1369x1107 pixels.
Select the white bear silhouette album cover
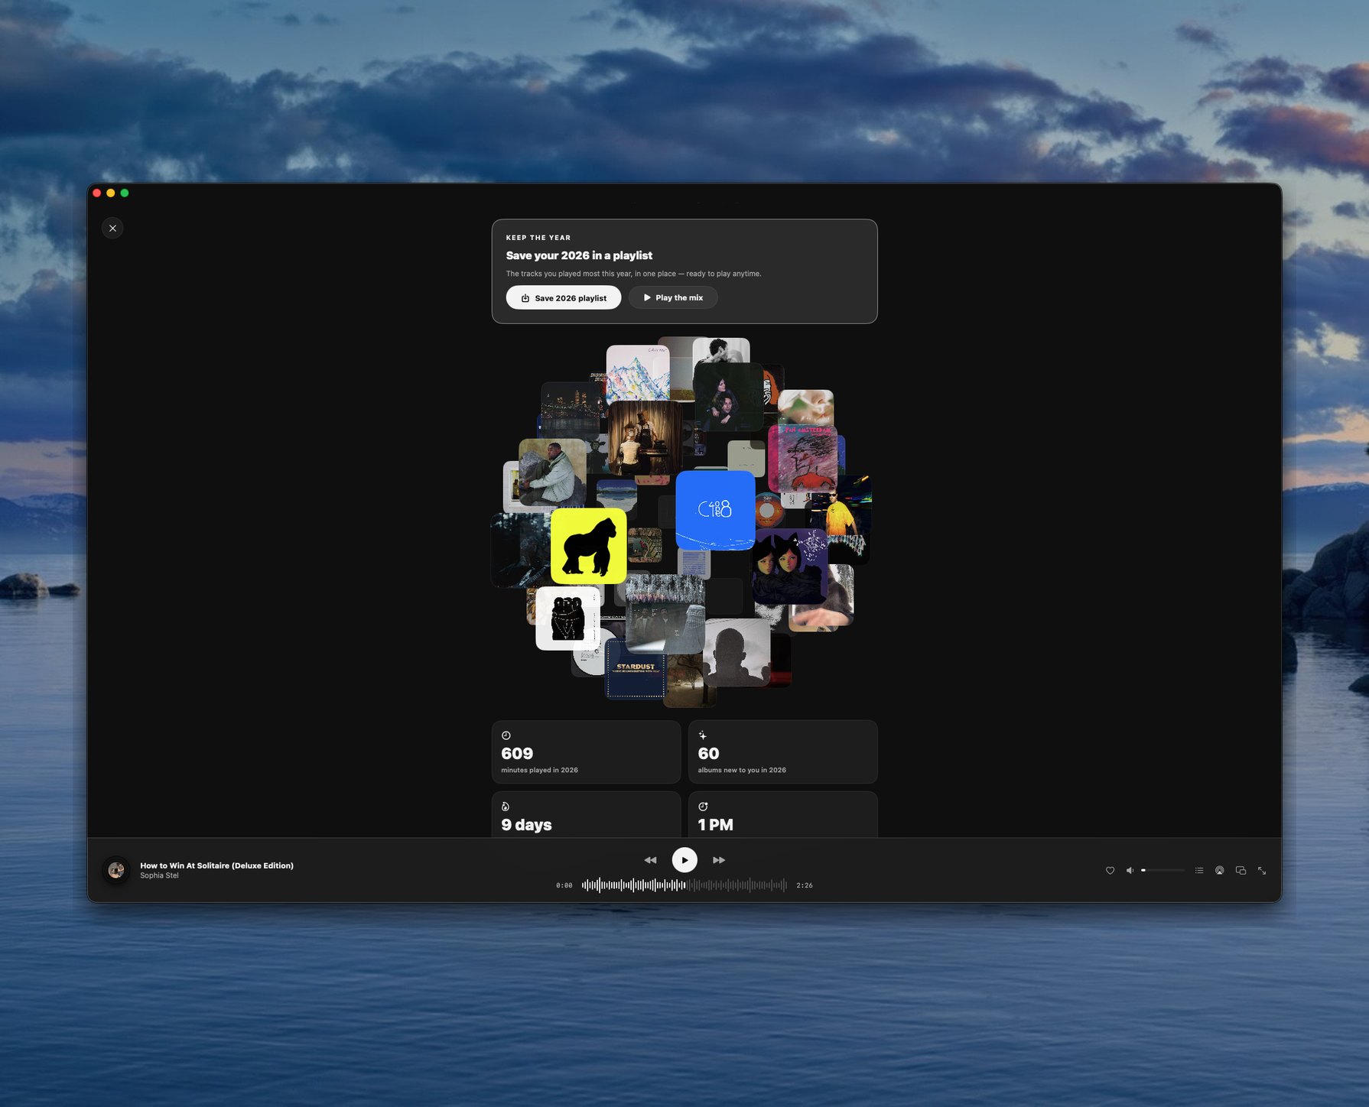(x=567, y=618)
